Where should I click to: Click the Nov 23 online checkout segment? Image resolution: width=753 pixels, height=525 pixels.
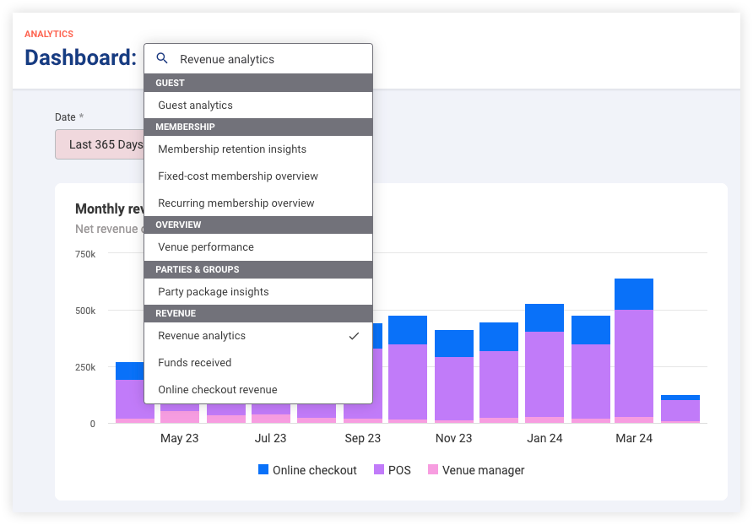point(454,344)
